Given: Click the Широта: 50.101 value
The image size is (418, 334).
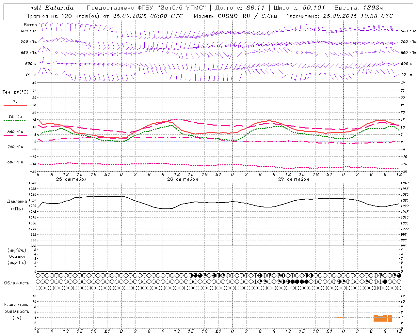Looking at the screenshot, I should 299,8.
